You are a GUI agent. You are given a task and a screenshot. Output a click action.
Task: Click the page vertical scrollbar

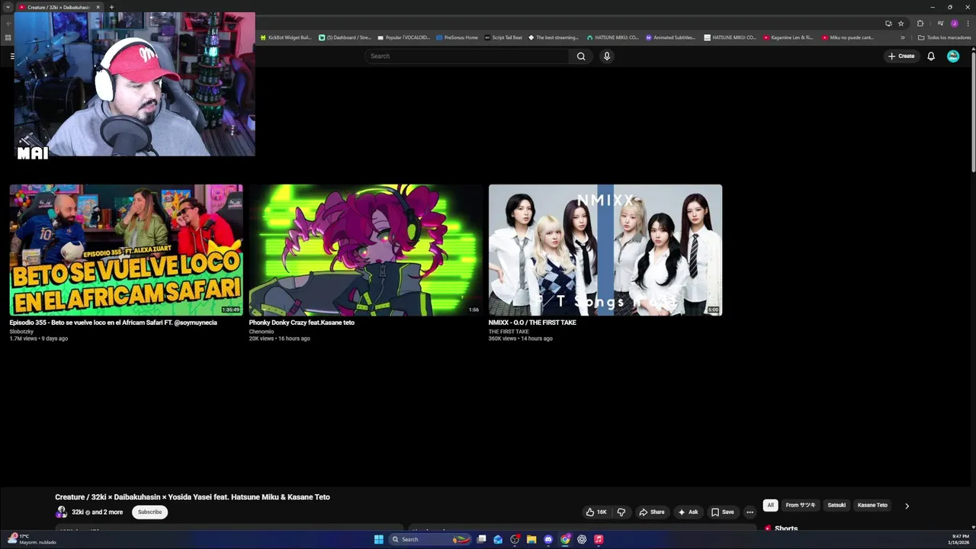(x=973, y=111)
